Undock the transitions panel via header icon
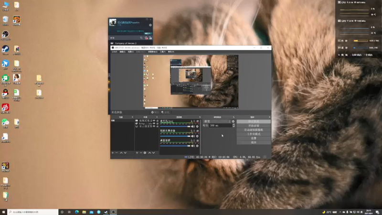382x215 pixels. coord(233,117)
